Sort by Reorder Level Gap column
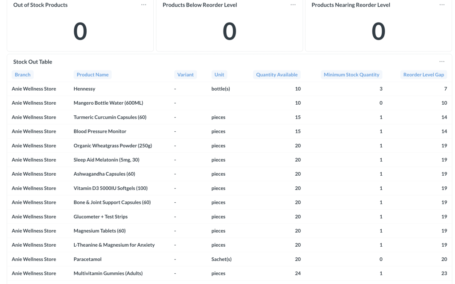Screen dimensions: 455x284 (x=423, y=75)
